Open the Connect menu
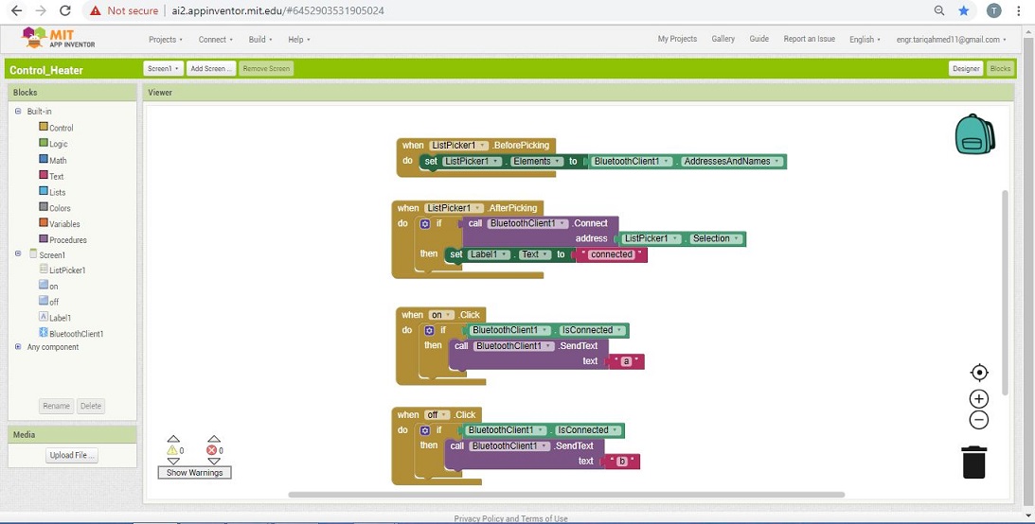The image size is (1035, 524). pyautogui.click(x=216, y=40)
